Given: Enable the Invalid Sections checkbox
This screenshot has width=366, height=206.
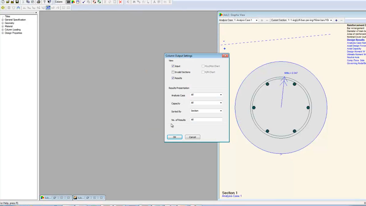Looking at the screenshot, I should click(x=173, y=72).
